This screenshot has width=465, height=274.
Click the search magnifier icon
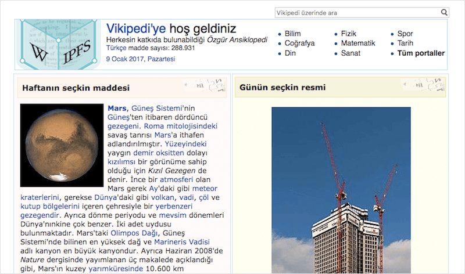[x=444, y=12]
